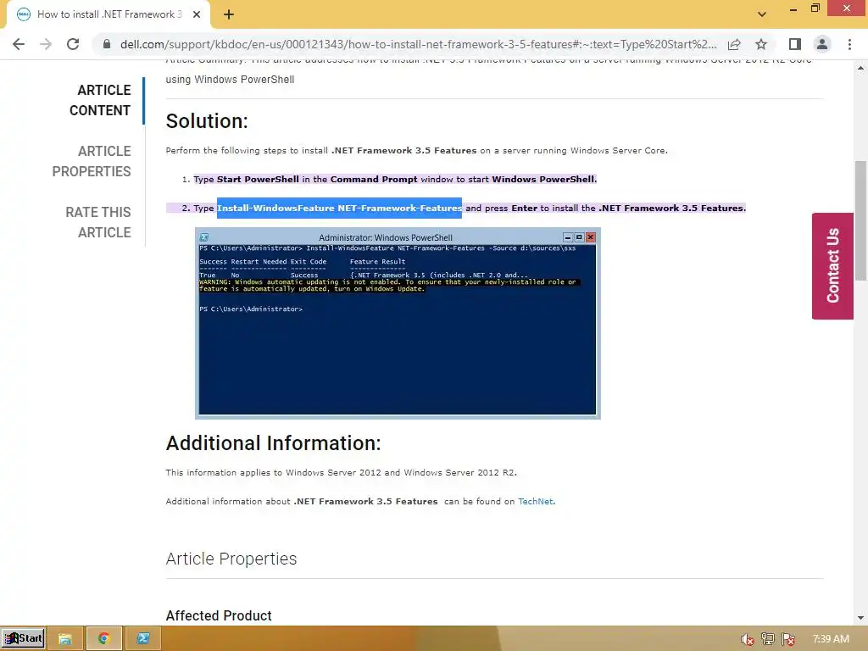Jump to Rate This Article section
This screenshot has height=651, width=868.
point(98,222)
